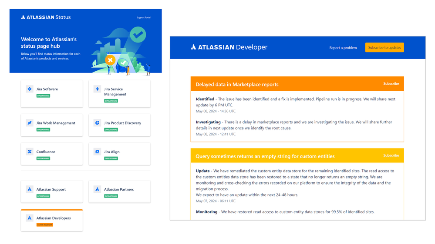Click Operational badge under Jira Work Management
Image resolution: width=435 pixels, height=244 pixels.
43,129
